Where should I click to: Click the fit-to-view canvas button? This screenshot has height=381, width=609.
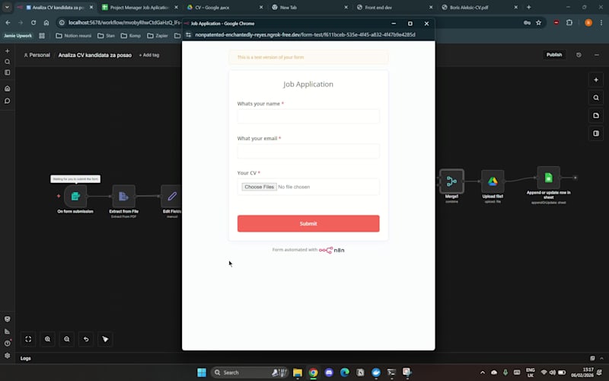28,339
